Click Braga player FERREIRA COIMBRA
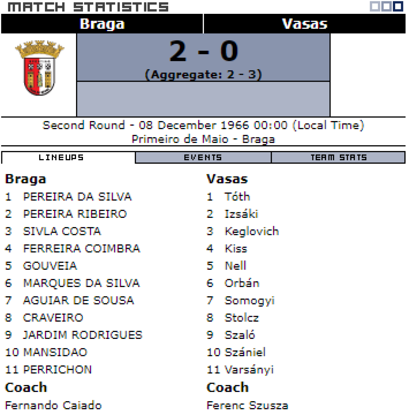Screen dimensions: 409x415 [x=82, y=249]
